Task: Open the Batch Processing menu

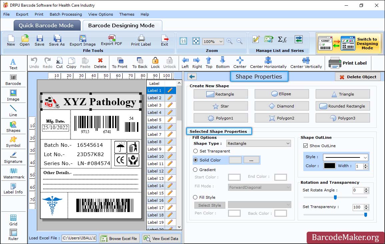Action: (x=66, y=14)
